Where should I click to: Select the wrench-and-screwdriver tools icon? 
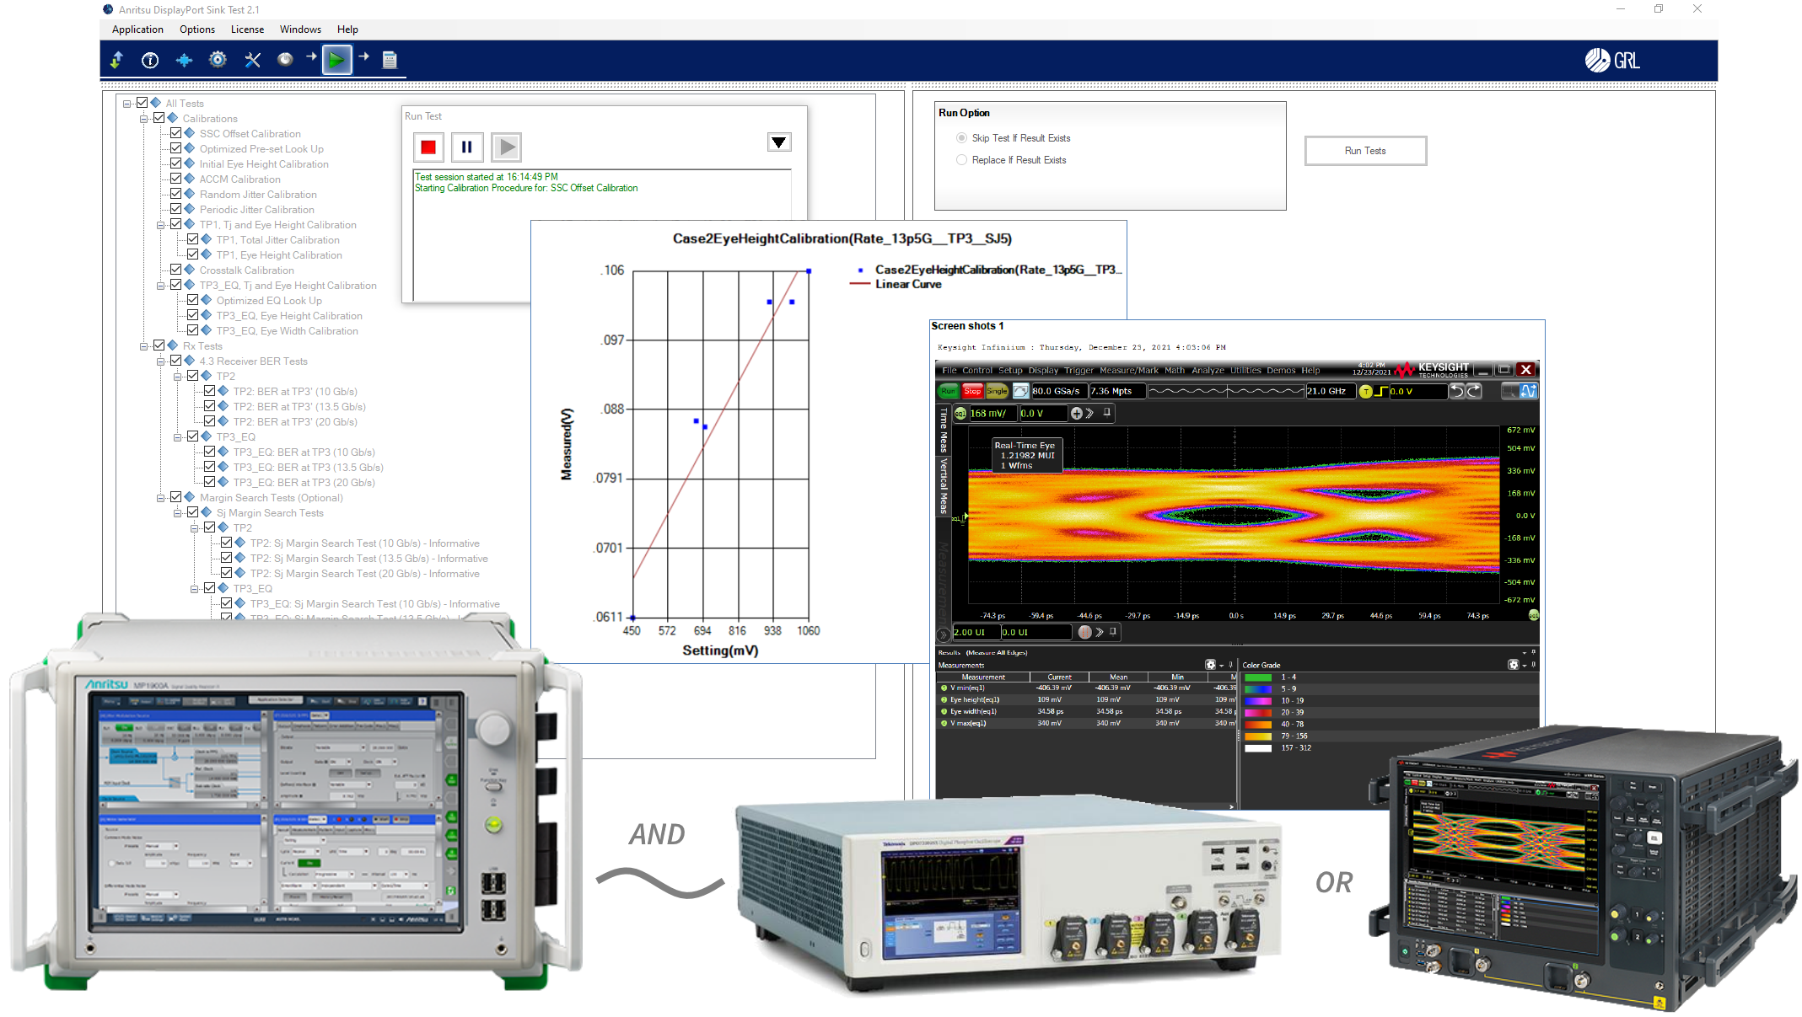pos(253,60)
